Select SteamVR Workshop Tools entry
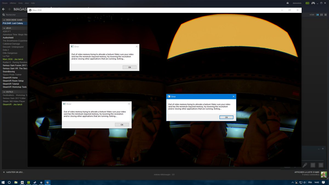 coord(15,87)
